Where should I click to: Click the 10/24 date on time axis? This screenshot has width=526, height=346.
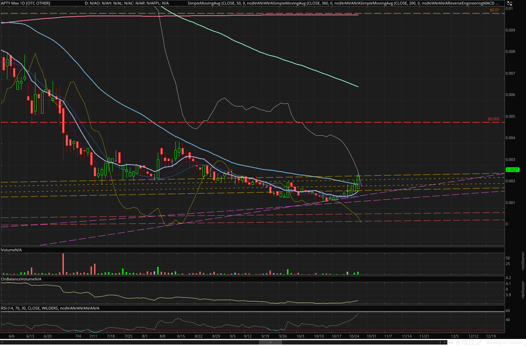tap(355, 335)
